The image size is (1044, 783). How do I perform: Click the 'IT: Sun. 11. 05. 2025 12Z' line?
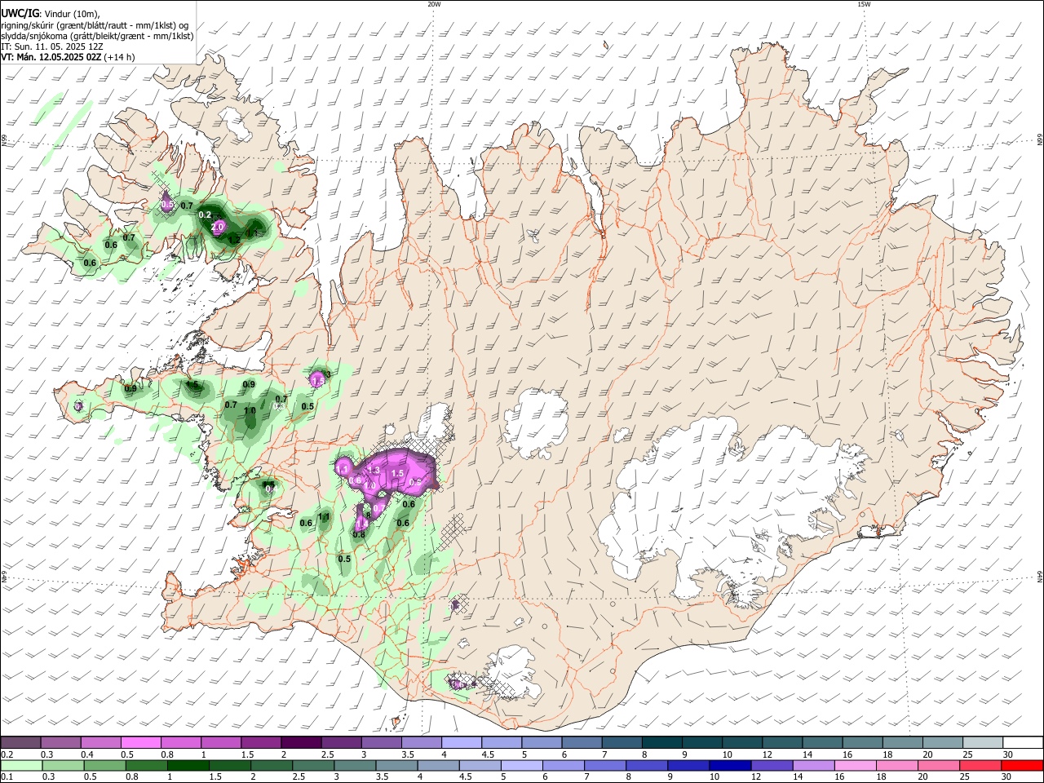pos(52,46)
